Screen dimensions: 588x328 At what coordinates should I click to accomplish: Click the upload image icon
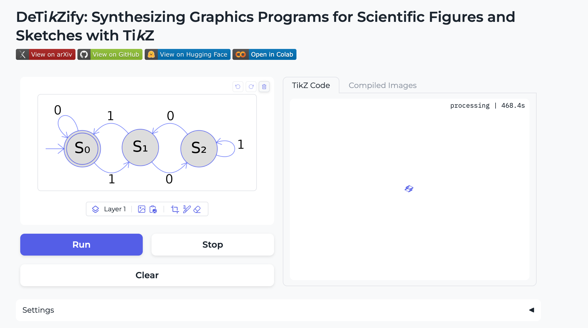tap(142, 209)
